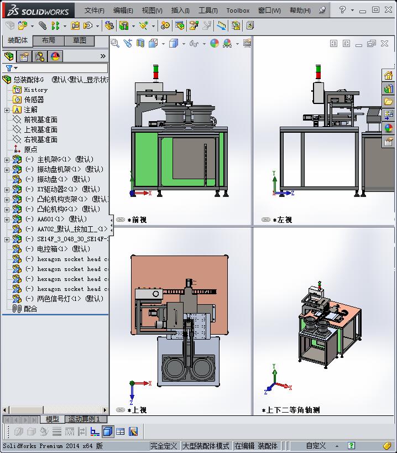Screen dimensions: 397x453
Task: Click the Insert Components tool
Action: (x=23, y=25)
